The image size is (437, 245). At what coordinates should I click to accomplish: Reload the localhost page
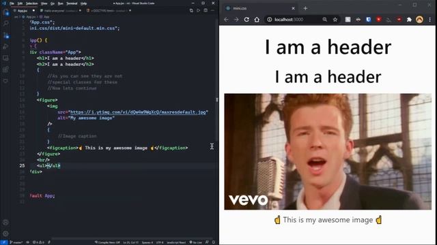(246, 20)
